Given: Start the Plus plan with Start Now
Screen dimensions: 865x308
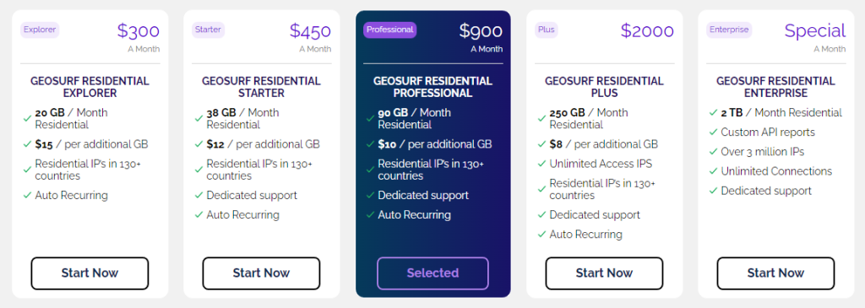Looking at the screenshot, I should (x=604, y=273).
